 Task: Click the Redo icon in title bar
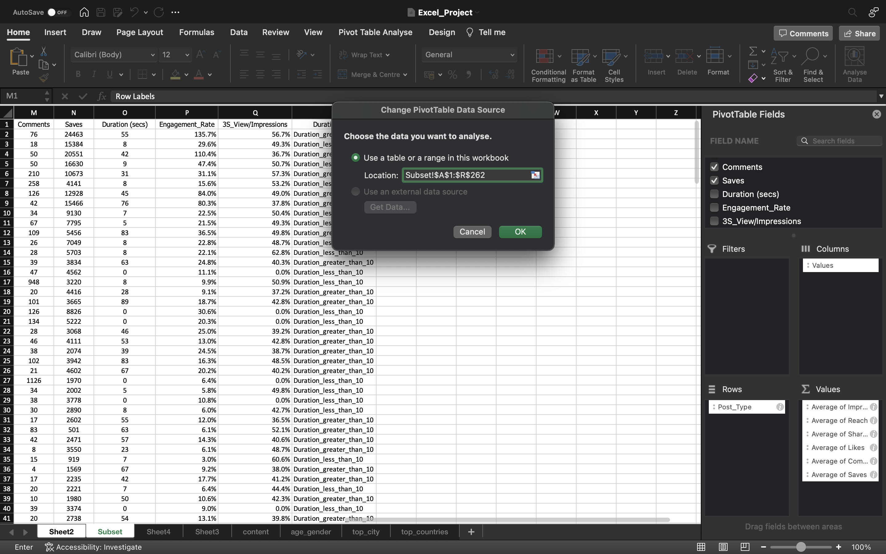[158, 12]
